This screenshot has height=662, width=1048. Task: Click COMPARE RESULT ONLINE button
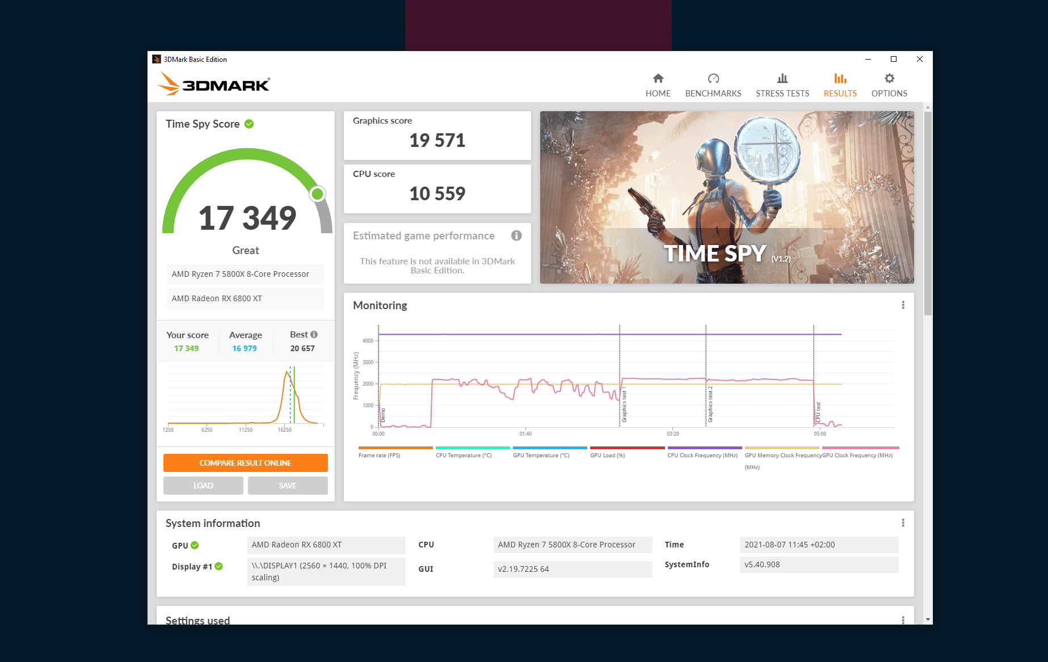(x=246, y=463)
